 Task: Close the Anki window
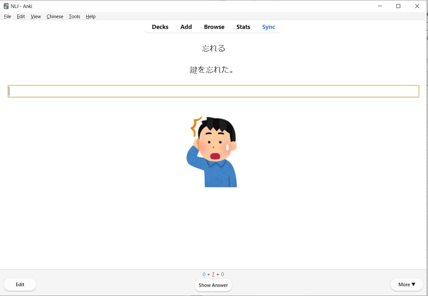(x=417, y=6)
